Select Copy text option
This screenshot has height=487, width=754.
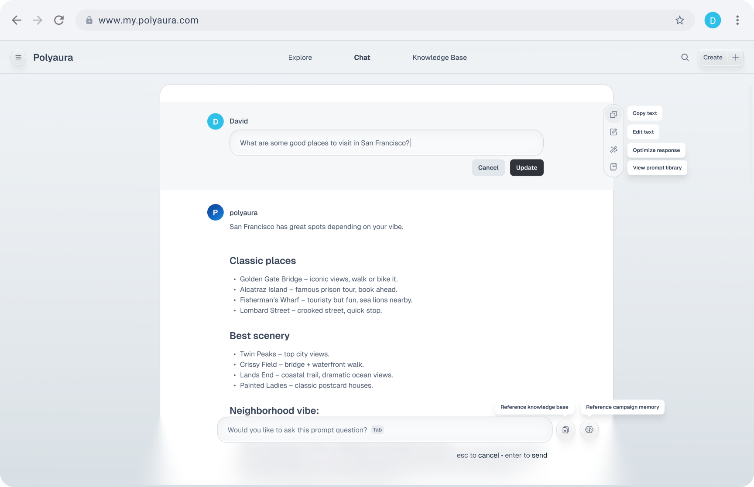(x=645, y=113)
